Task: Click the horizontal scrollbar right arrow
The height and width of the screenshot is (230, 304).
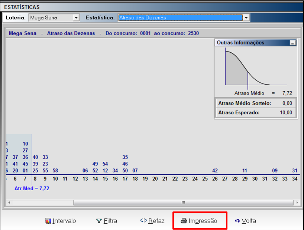Action: pos(297,203)
